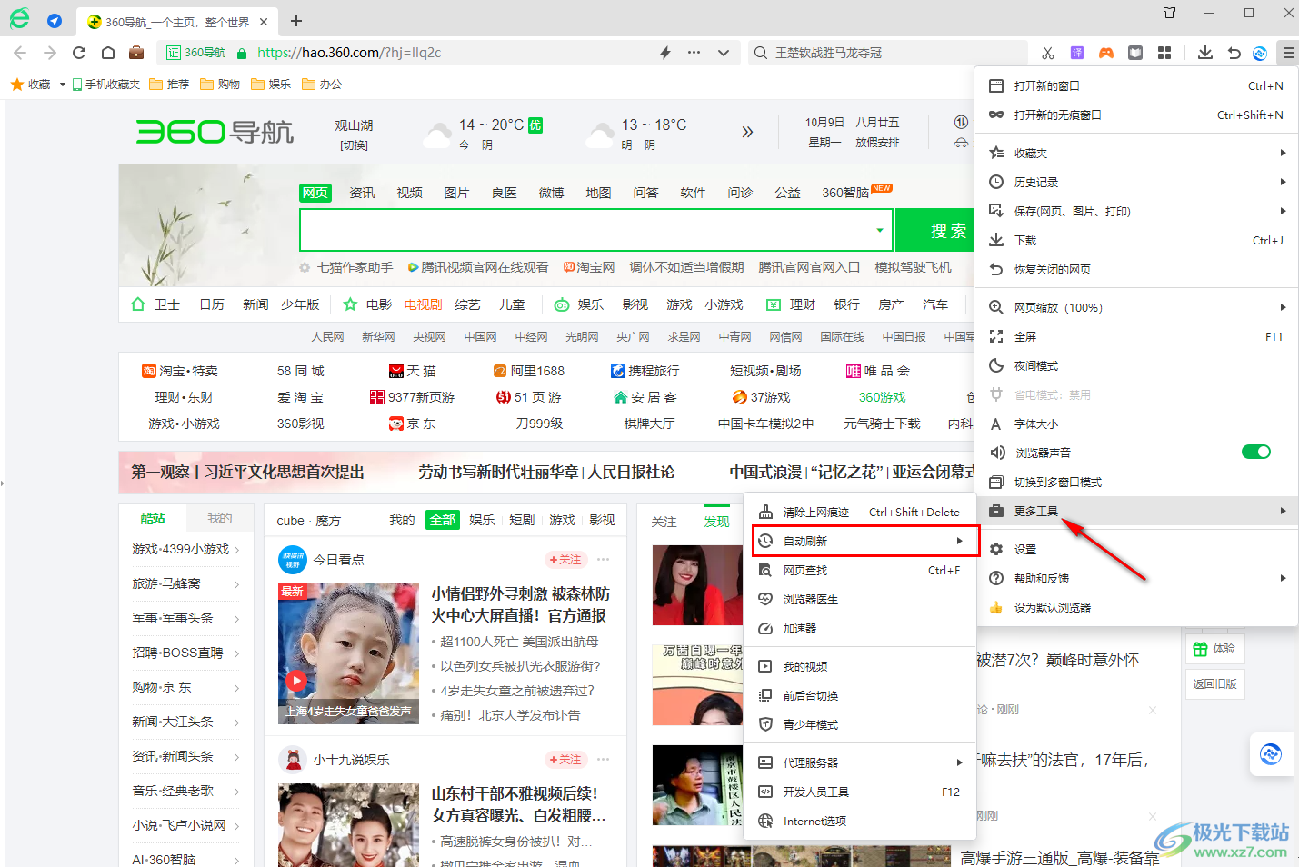Click the 360导航 logo
This screenshot has width=1299, height=867.
[x=215, y=132]
